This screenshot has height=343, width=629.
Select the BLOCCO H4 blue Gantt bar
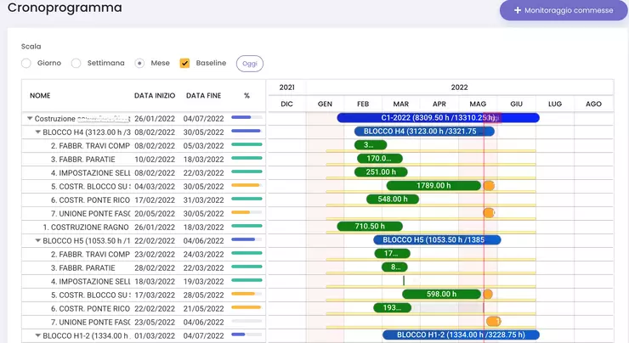point(424,132)
